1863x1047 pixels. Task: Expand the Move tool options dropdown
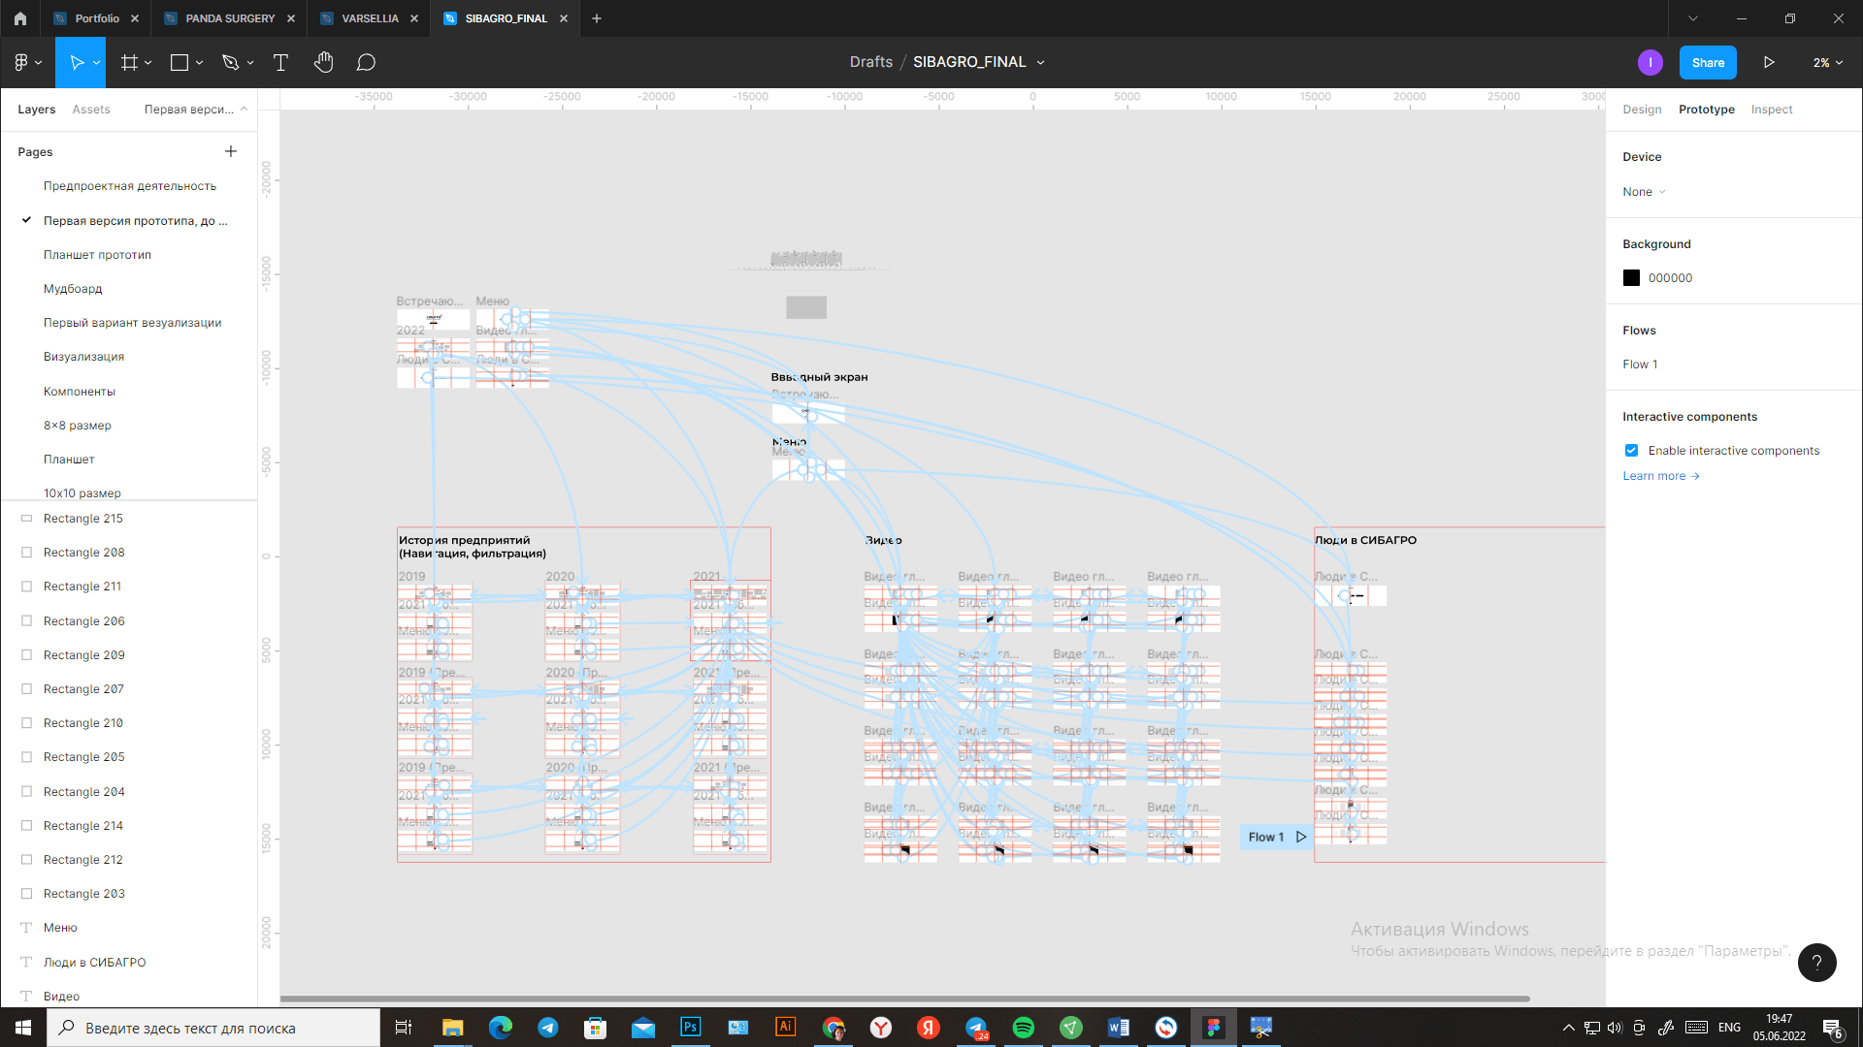(96, 62)
